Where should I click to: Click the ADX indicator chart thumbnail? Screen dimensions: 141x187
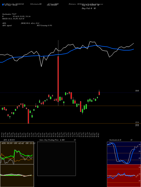(x=17, y=153)
